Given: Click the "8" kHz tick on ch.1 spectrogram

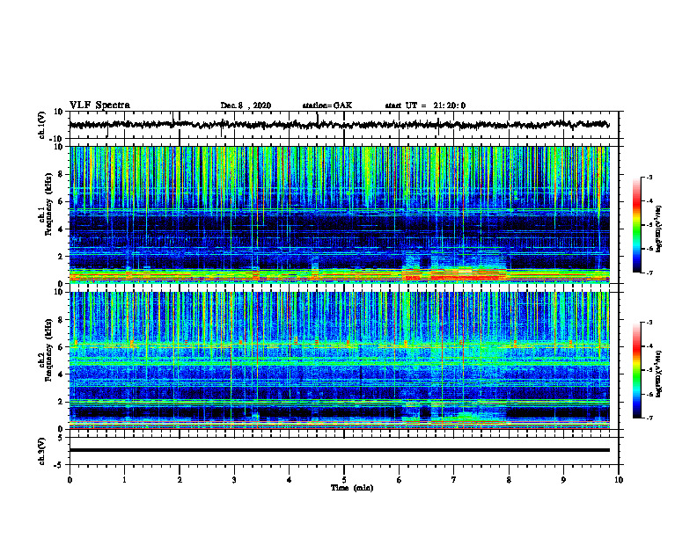Looking at the screenshot, I should pos(62,174).
